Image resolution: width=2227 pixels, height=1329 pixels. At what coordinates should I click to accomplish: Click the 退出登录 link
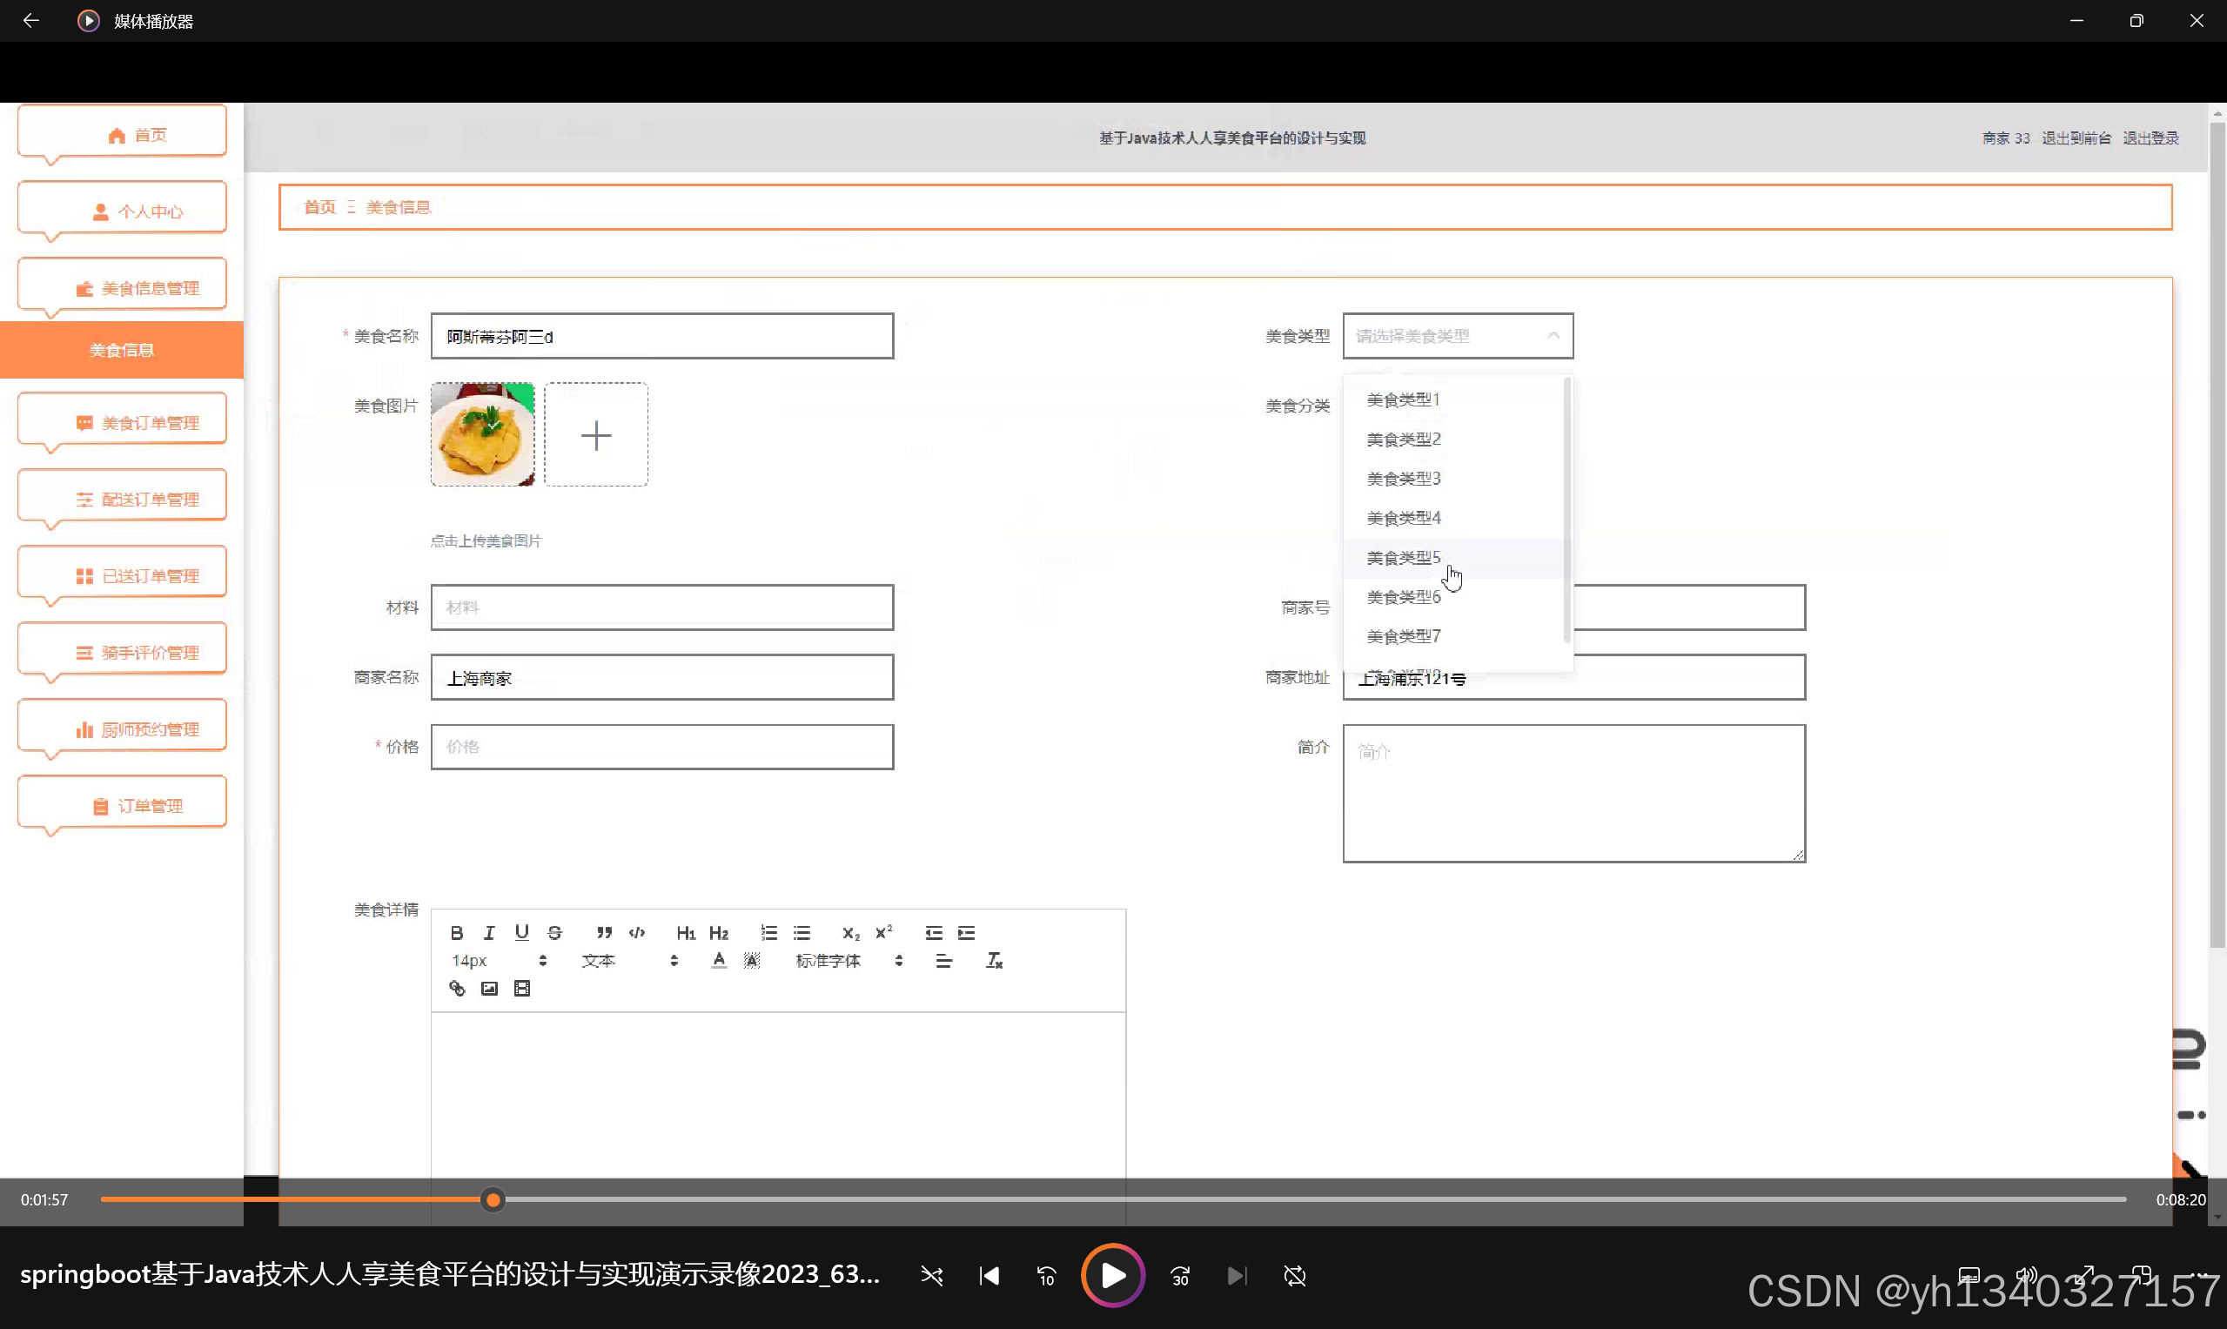pos(2151,138)
